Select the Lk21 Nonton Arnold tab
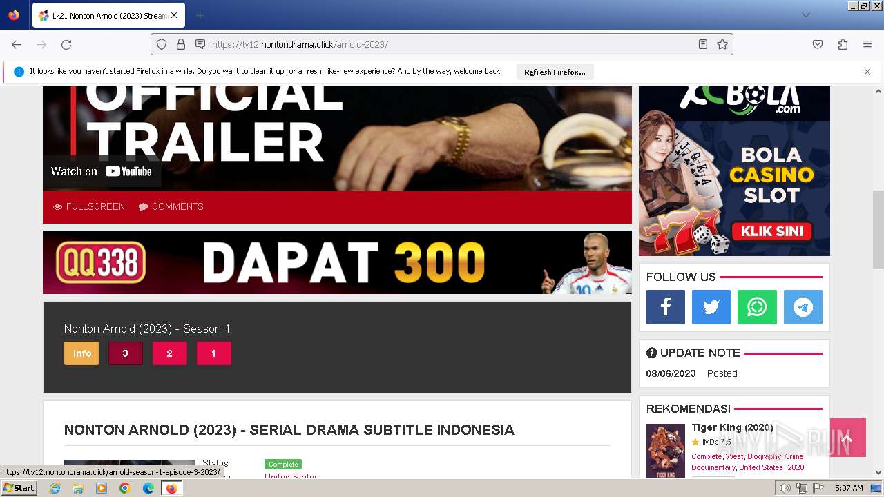This screenshot has height=497, width=884. point(108,15)
